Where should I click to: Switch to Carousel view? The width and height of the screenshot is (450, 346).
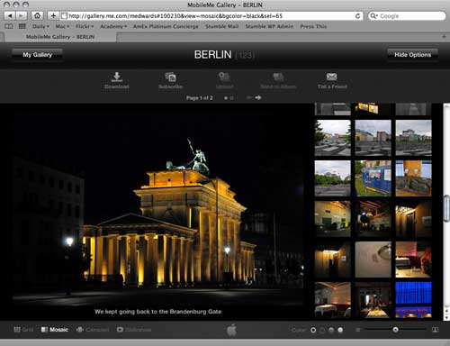(93, 330)
